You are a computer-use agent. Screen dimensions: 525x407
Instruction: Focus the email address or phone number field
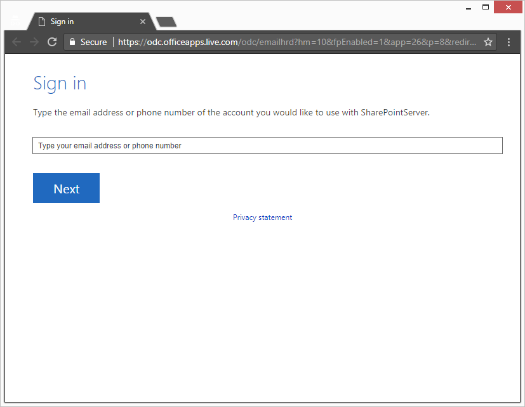(267, 146)
